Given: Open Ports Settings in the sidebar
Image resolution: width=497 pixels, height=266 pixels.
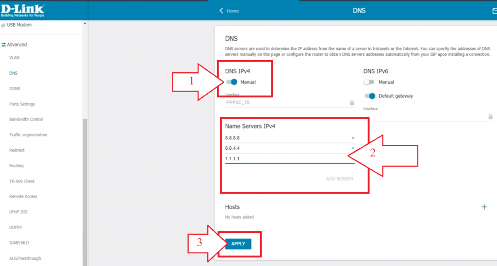Looking at the screenshot, I should tap(22, 104).
